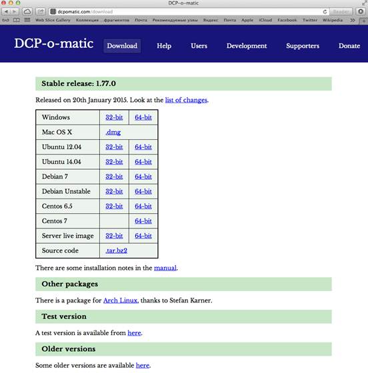Download the Mac OS X .dmg

113,133
